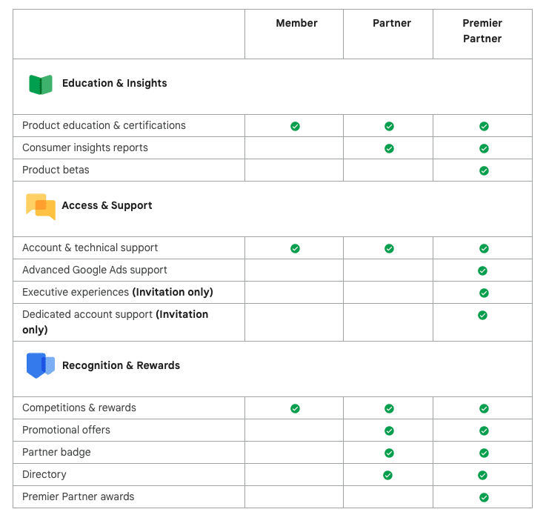Click Premier Partner checkmark for Advanced Google Ads support
This screenshot has width=546, height=512.
click(x=482, y=270)
